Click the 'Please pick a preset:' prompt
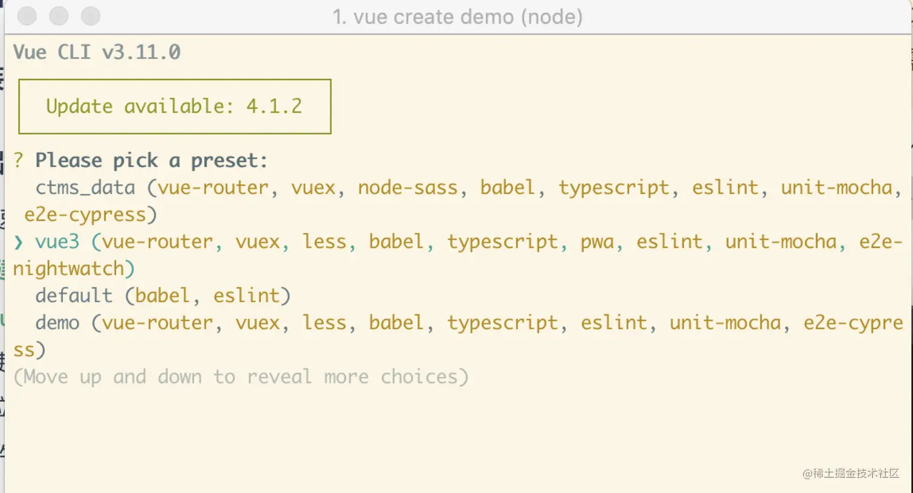 click(151, 161)
